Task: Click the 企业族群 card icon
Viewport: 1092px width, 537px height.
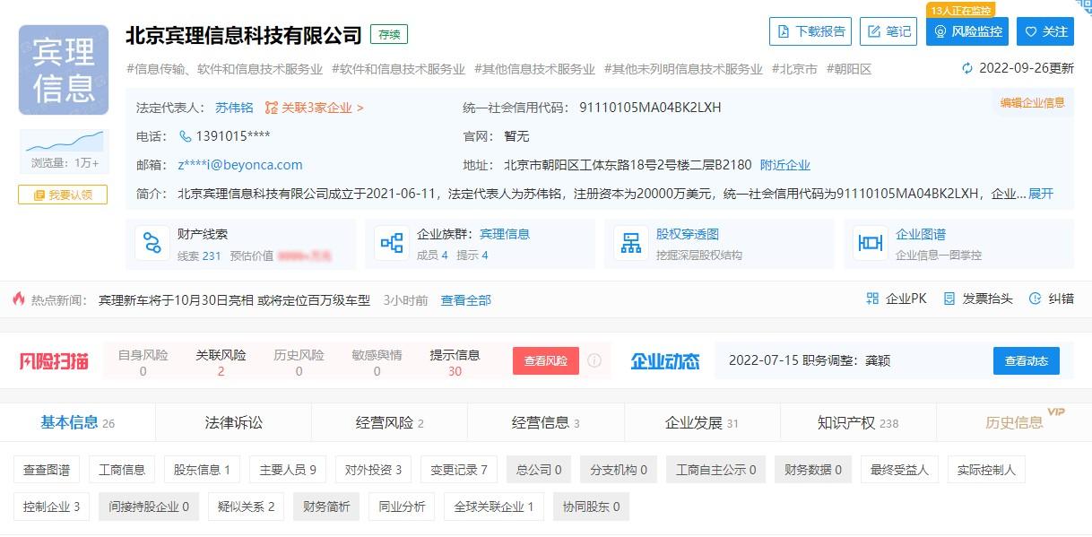Action: (x=392, y=243)
